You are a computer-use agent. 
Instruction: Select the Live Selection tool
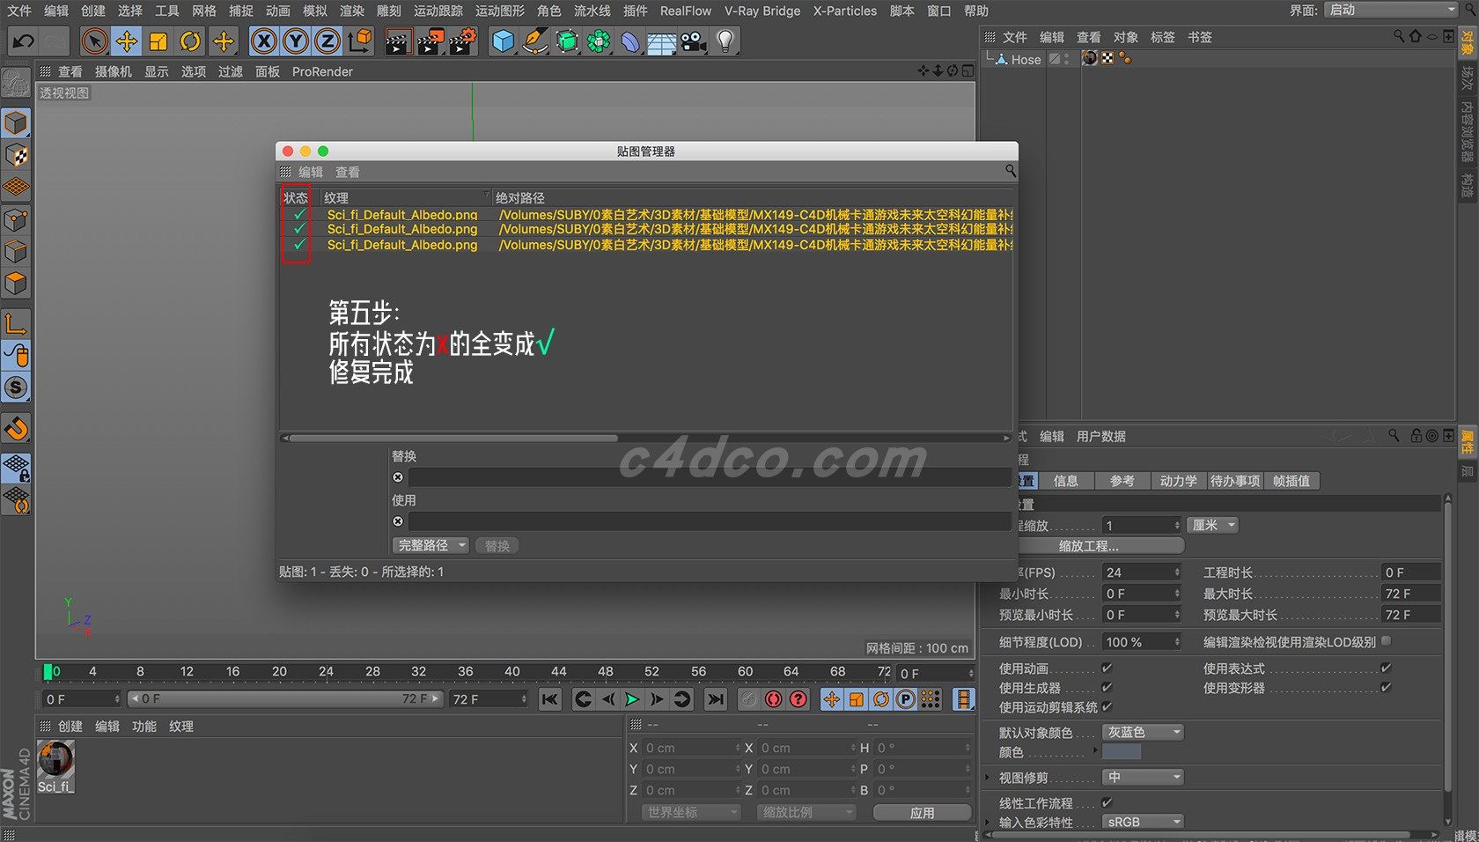[x=94, y=41]
